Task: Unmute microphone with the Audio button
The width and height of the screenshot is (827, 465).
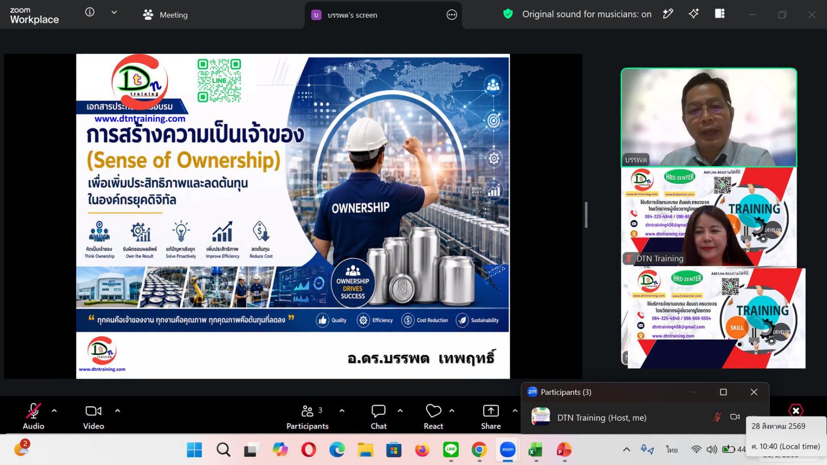Action: 34,416
